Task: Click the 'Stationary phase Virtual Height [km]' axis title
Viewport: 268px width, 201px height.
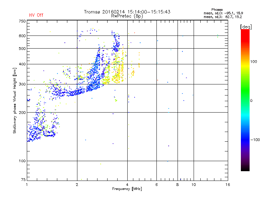Action: (x=15, y=101)
